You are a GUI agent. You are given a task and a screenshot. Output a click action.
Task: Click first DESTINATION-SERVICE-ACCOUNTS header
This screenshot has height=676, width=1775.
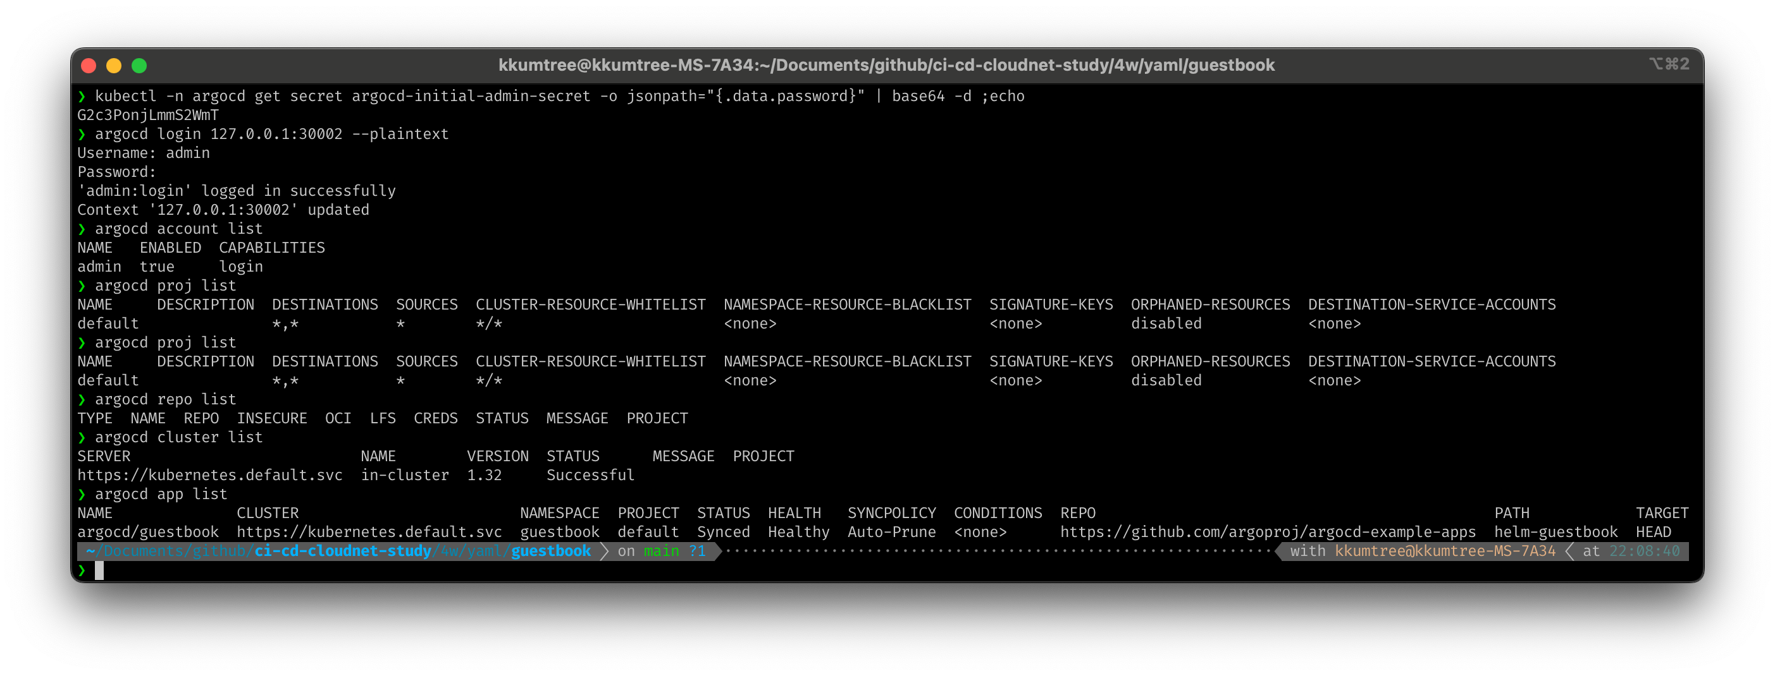coord(1432,305)
